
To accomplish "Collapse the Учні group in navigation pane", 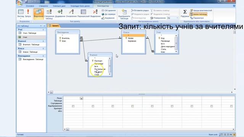I will coord(43,30).
